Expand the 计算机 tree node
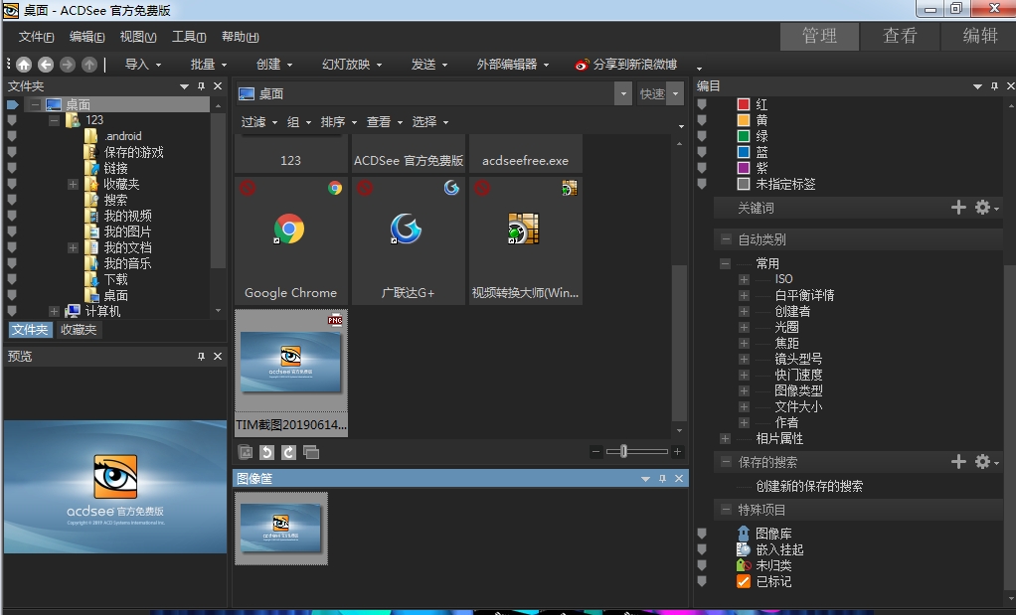 tap(54, 311)
